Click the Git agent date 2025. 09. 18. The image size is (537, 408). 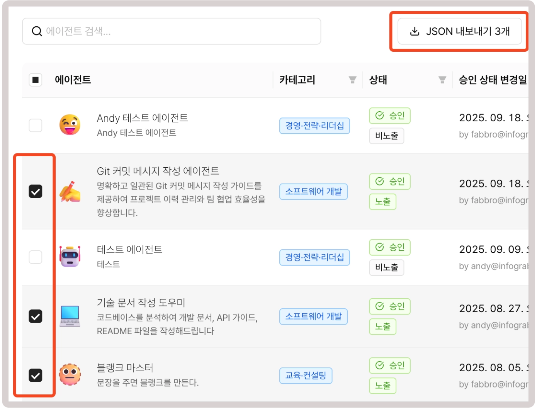[494, 184]
